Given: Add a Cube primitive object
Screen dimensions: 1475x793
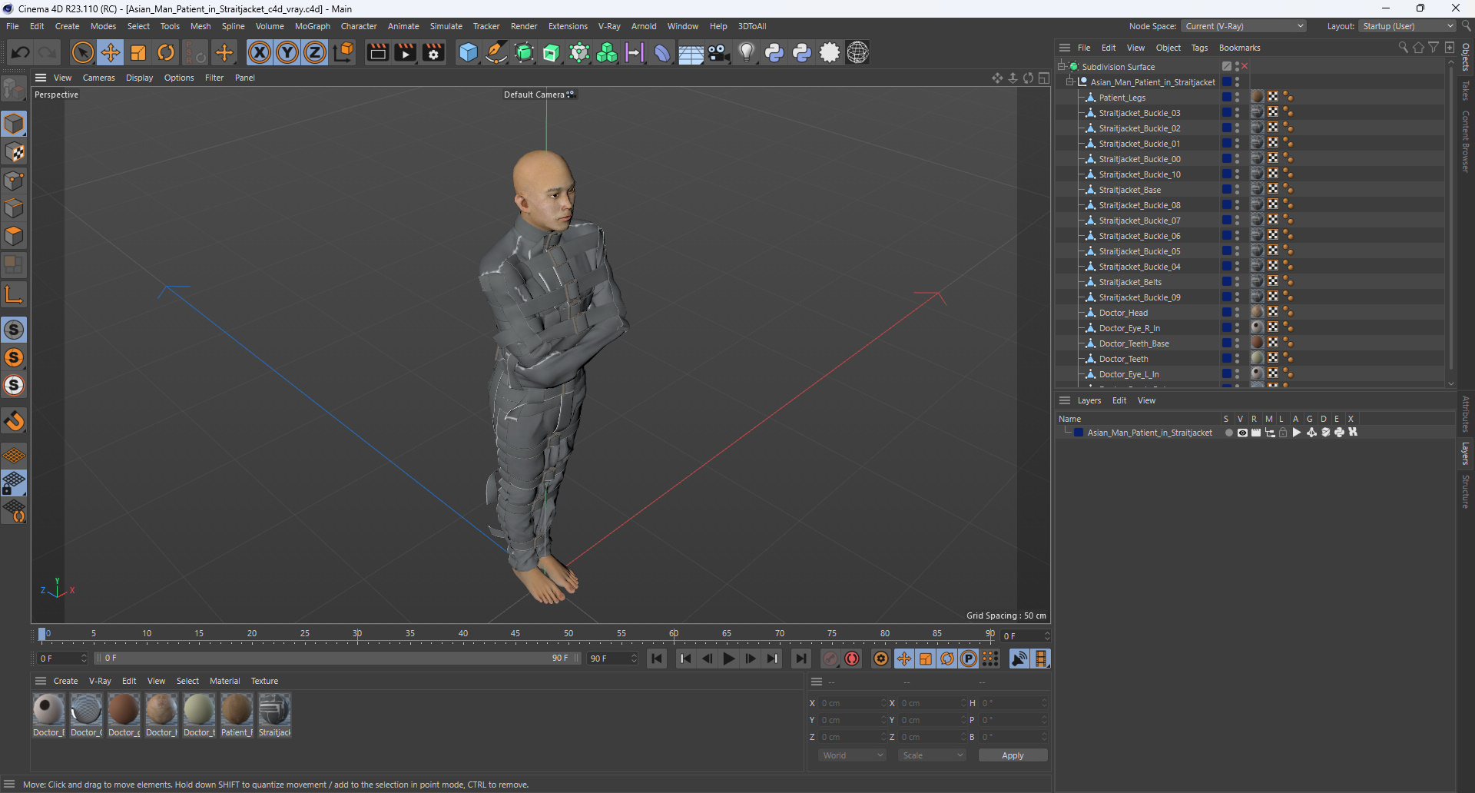Looking at the screenshot, I should (x=468, y=52).
